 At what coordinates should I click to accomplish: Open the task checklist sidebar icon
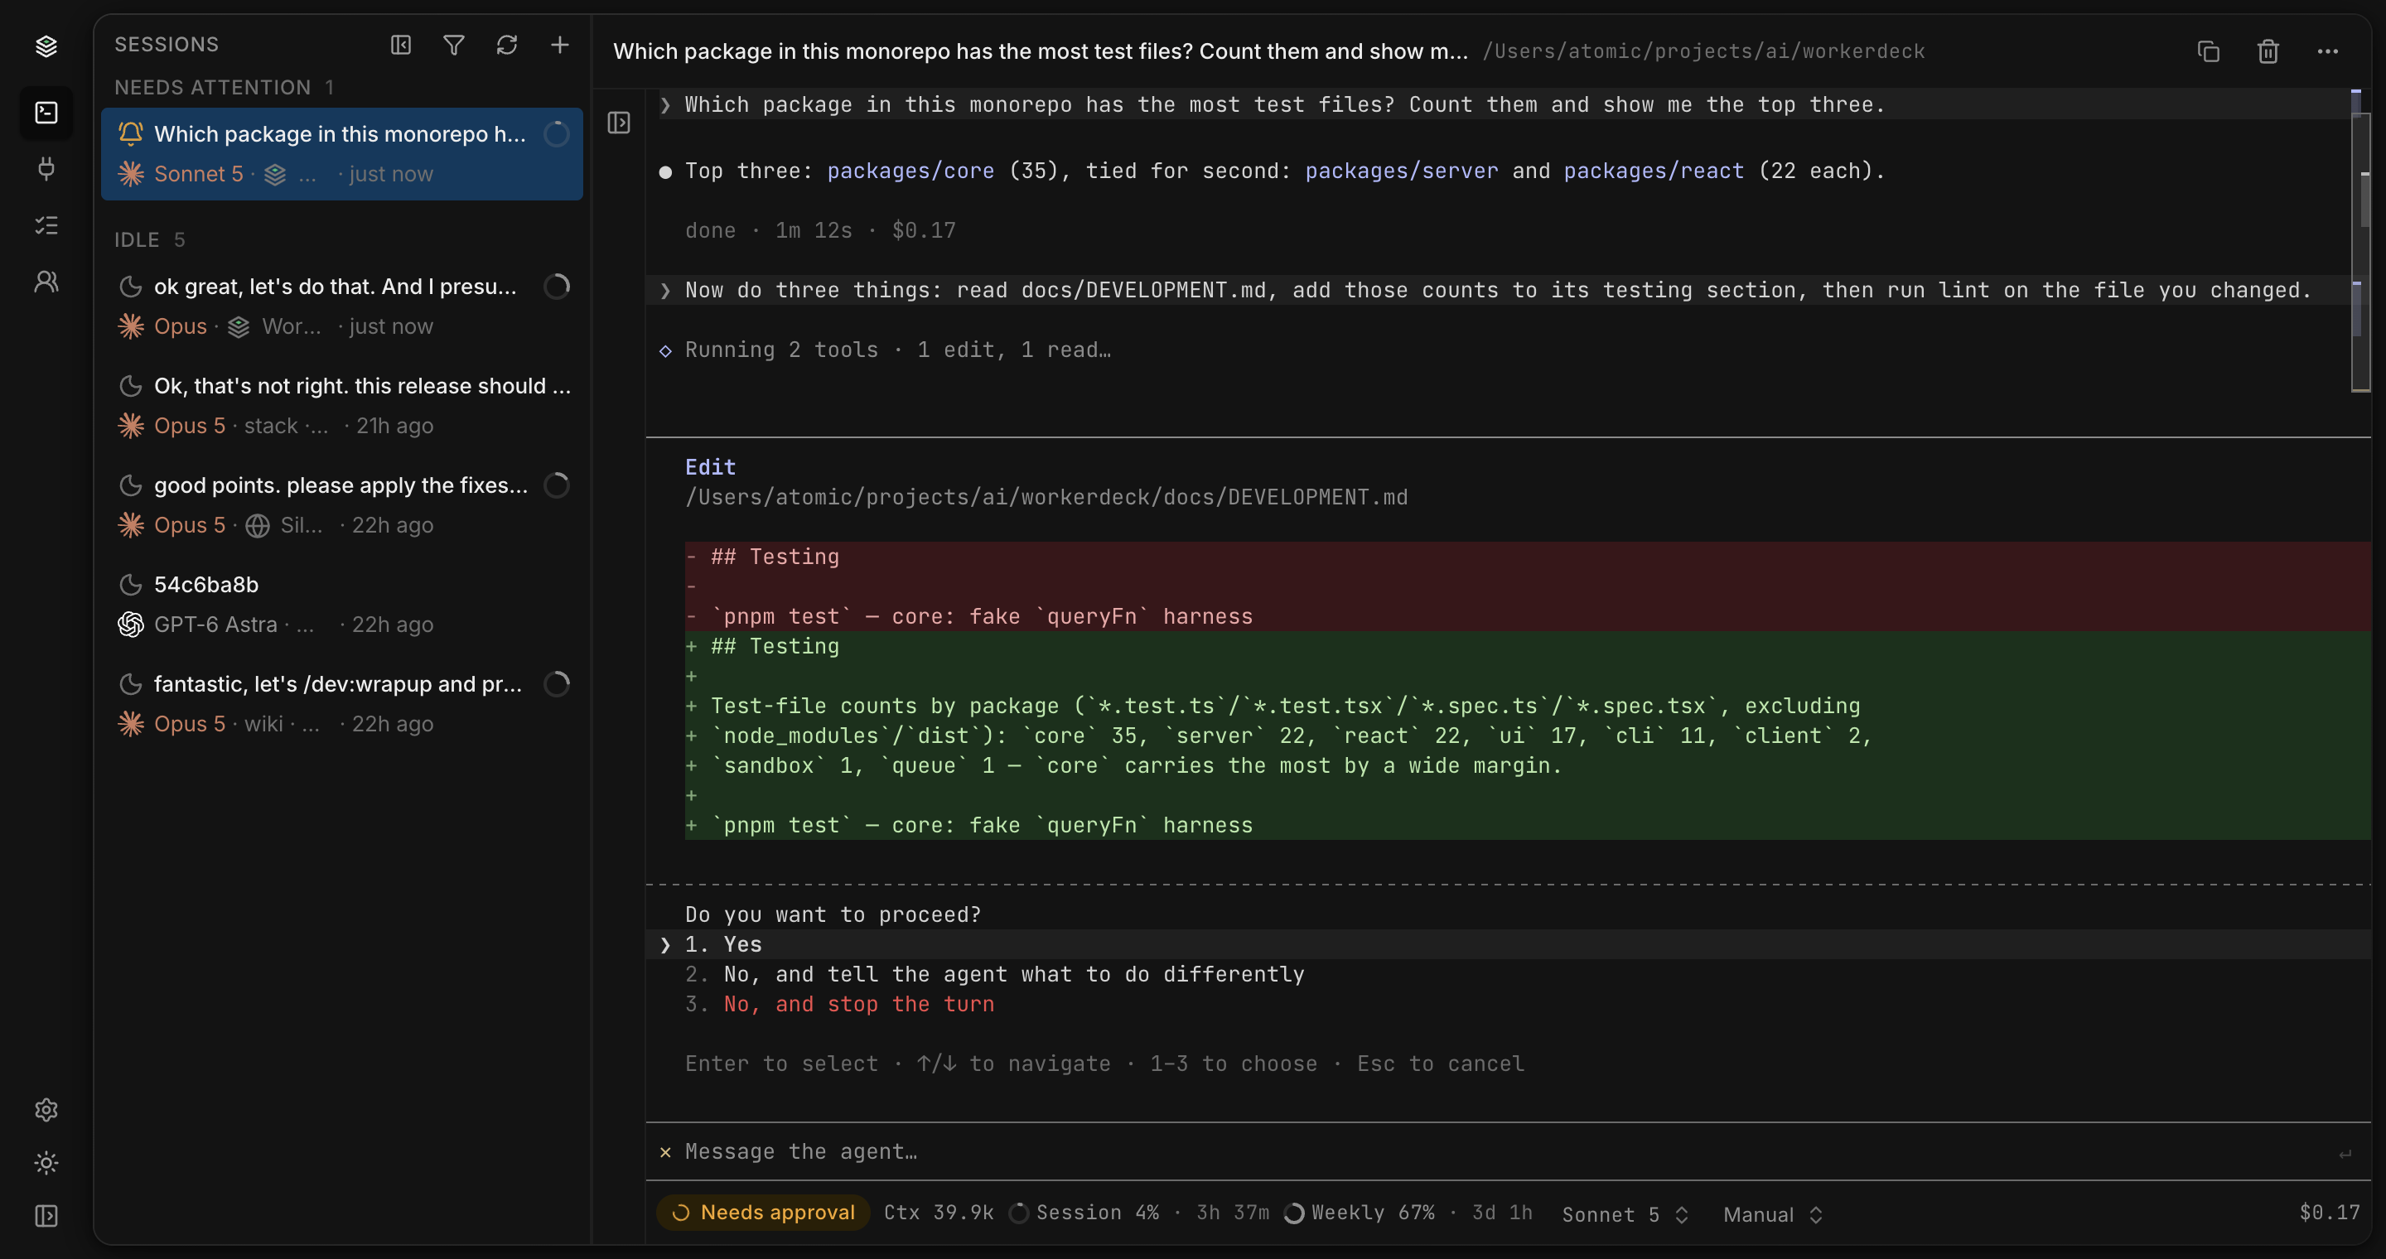click(x=46, y=225)
